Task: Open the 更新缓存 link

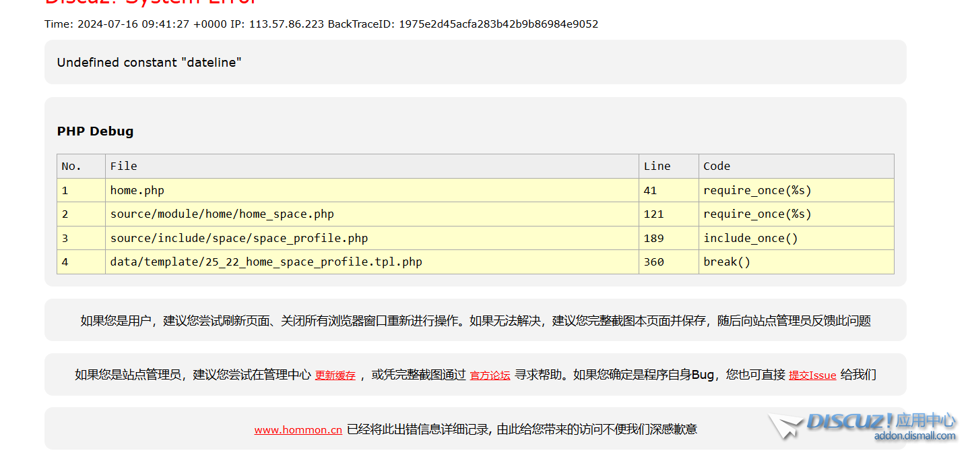Action: pyautogui.click(x=335, y=375)
